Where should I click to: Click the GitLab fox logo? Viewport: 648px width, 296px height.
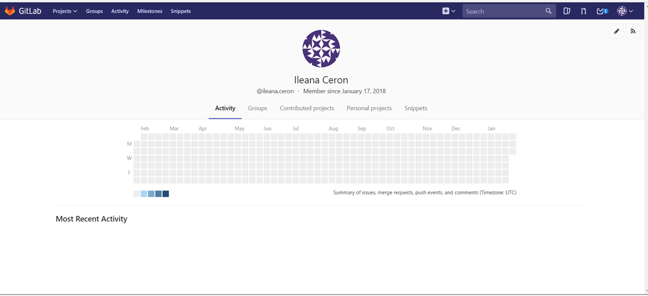(9, 11)
